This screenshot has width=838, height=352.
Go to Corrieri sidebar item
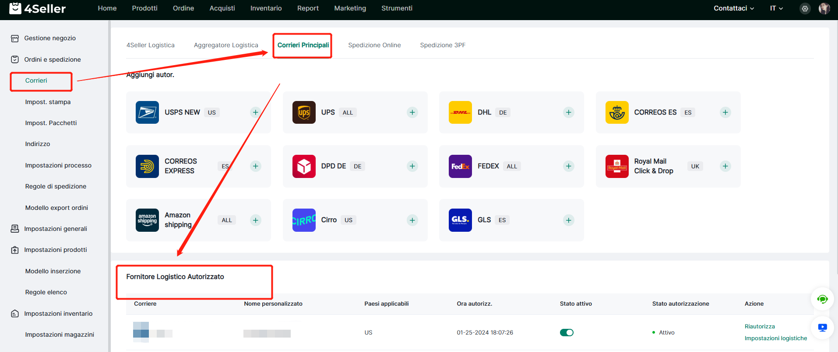pos(36,80)
